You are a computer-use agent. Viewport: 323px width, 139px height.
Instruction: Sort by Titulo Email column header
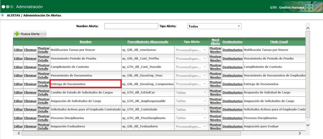click(279, 42)
